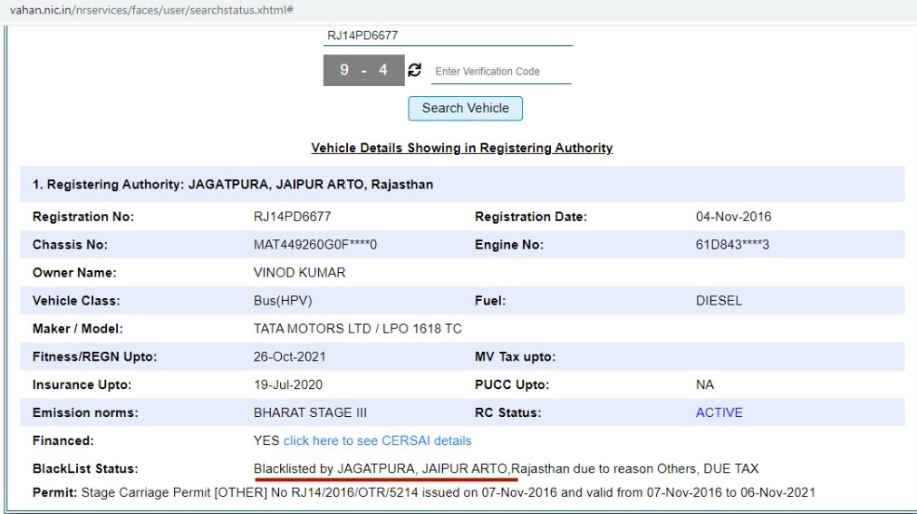
Task: Click the insurance expiry date 19-Jul-2020
Action: 287,384
